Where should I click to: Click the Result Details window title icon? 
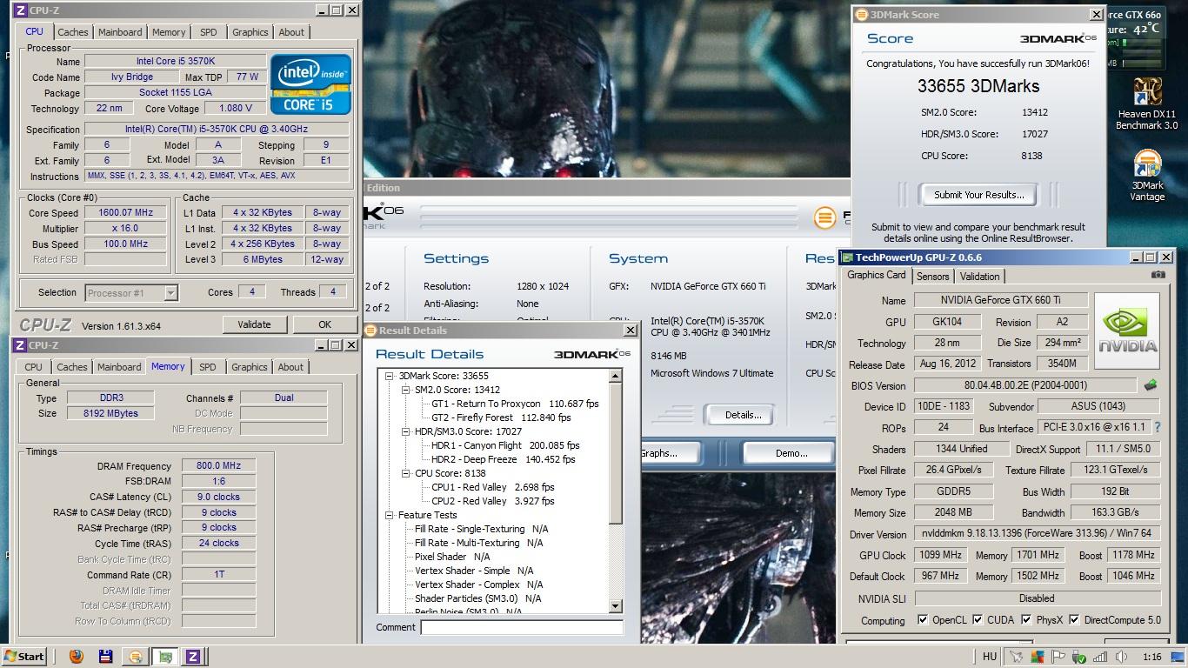point(370,331)
